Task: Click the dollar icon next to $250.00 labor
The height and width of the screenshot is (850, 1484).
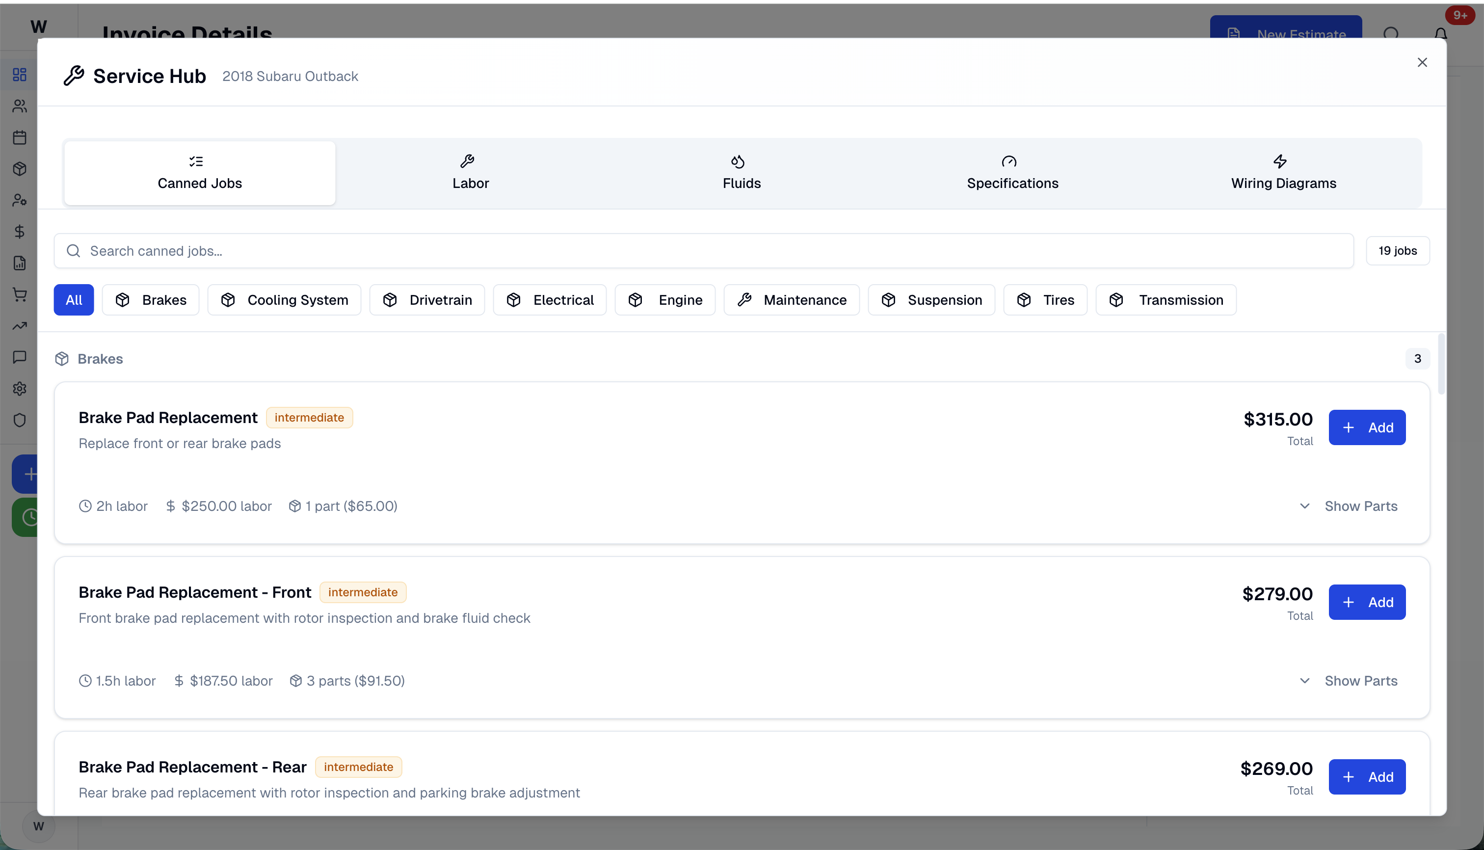Action: coord(170,506)
